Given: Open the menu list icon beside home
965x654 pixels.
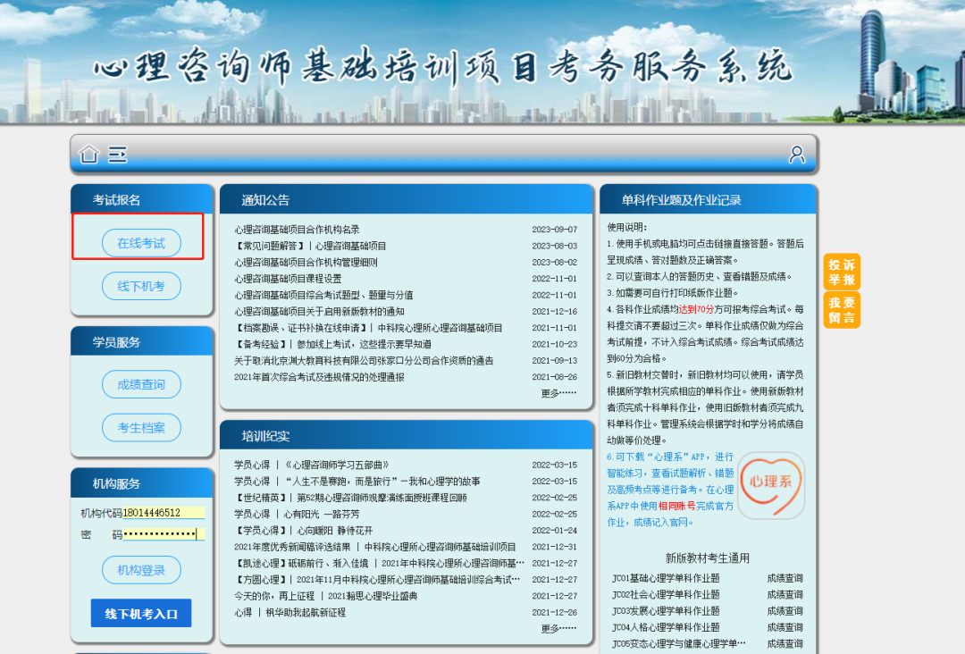Looking at the screenshot, I should coord(118,155).
